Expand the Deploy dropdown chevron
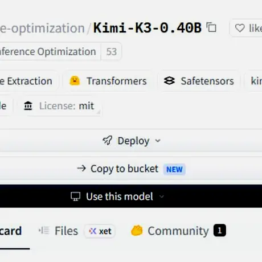Viewport: 262px width, 262px height. (158, 141)
